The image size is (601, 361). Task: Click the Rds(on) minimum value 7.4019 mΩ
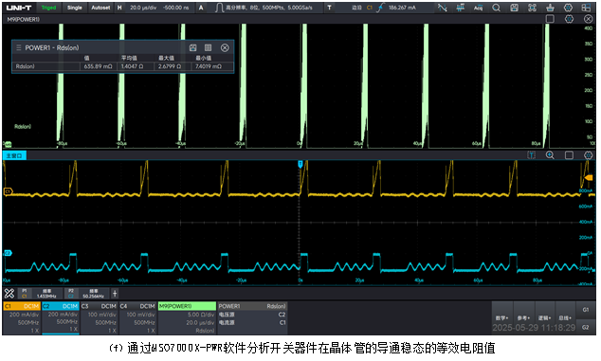point(209,66)
